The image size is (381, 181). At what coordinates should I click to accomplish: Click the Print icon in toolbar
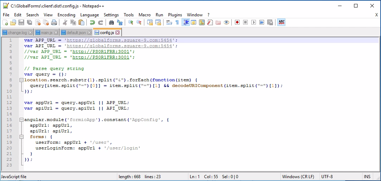click(54, 22)
